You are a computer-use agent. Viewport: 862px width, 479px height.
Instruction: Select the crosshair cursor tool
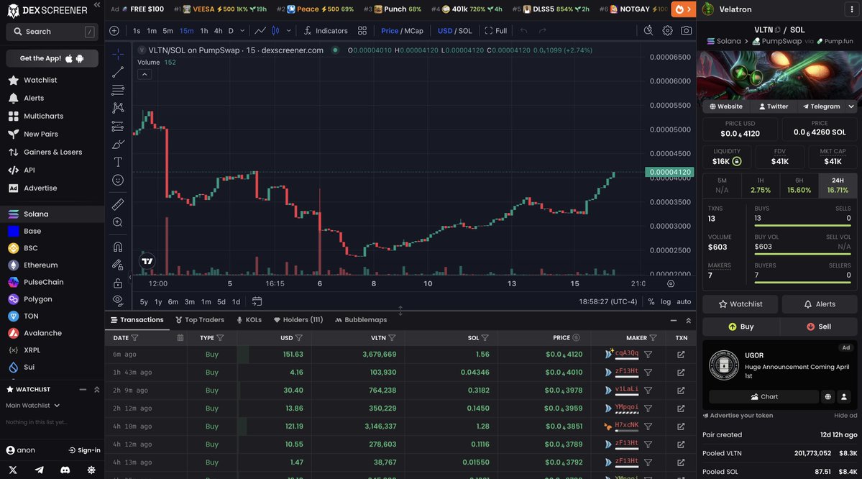point(118,54)
